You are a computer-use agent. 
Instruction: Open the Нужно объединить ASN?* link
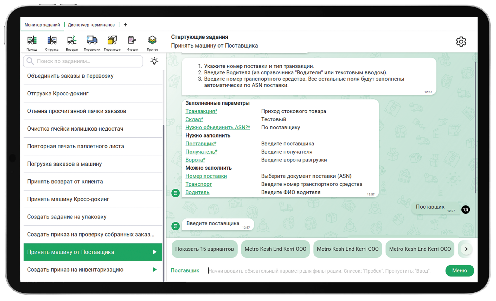click(218, 127)
